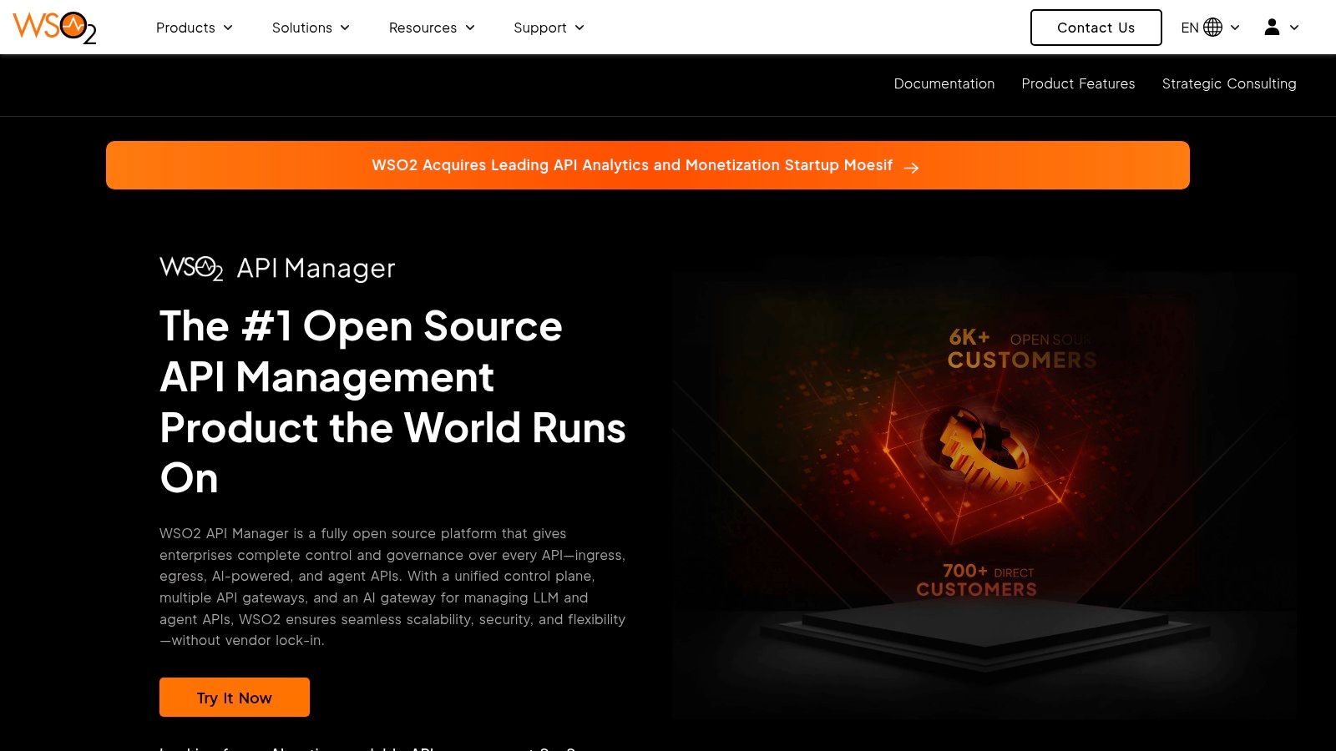Open the Solutions menu
1336x751 pixels.
pos(311,28)
